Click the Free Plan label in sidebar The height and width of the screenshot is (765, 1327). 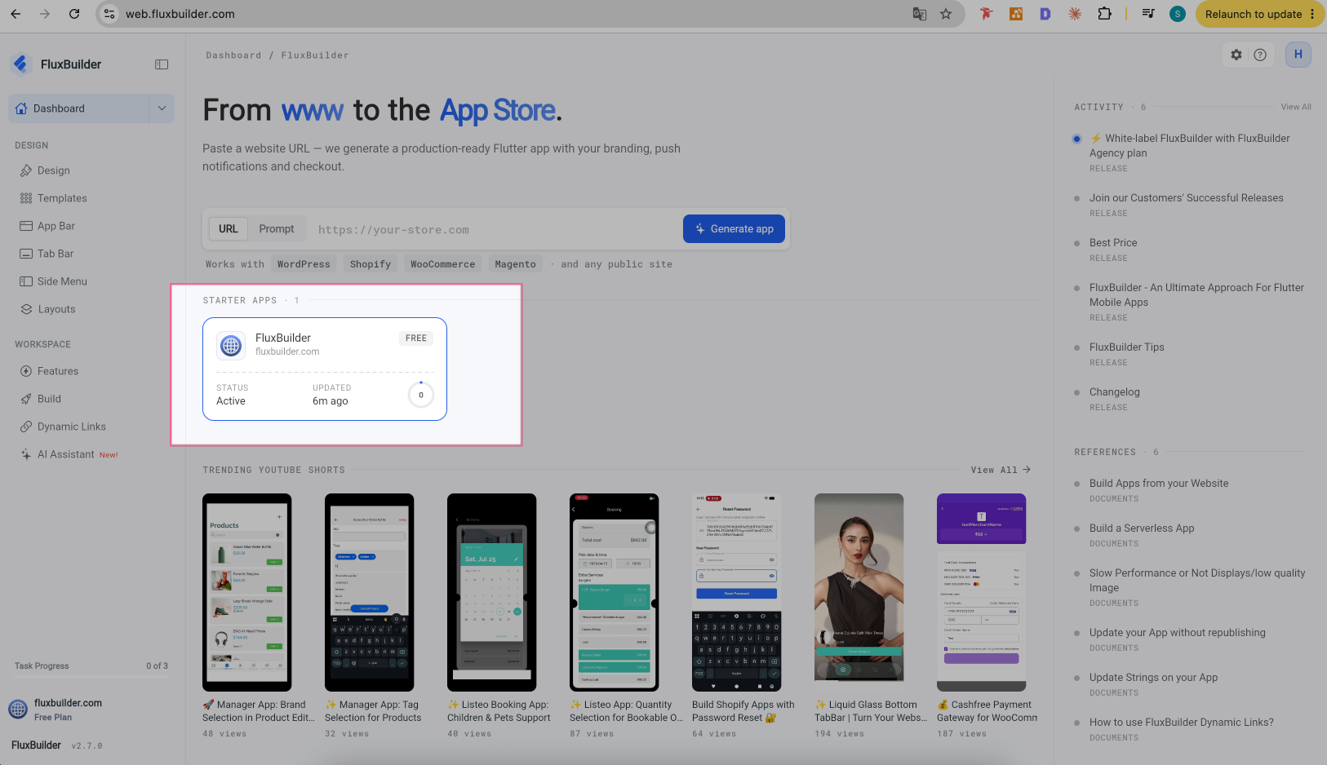point(53,718)
